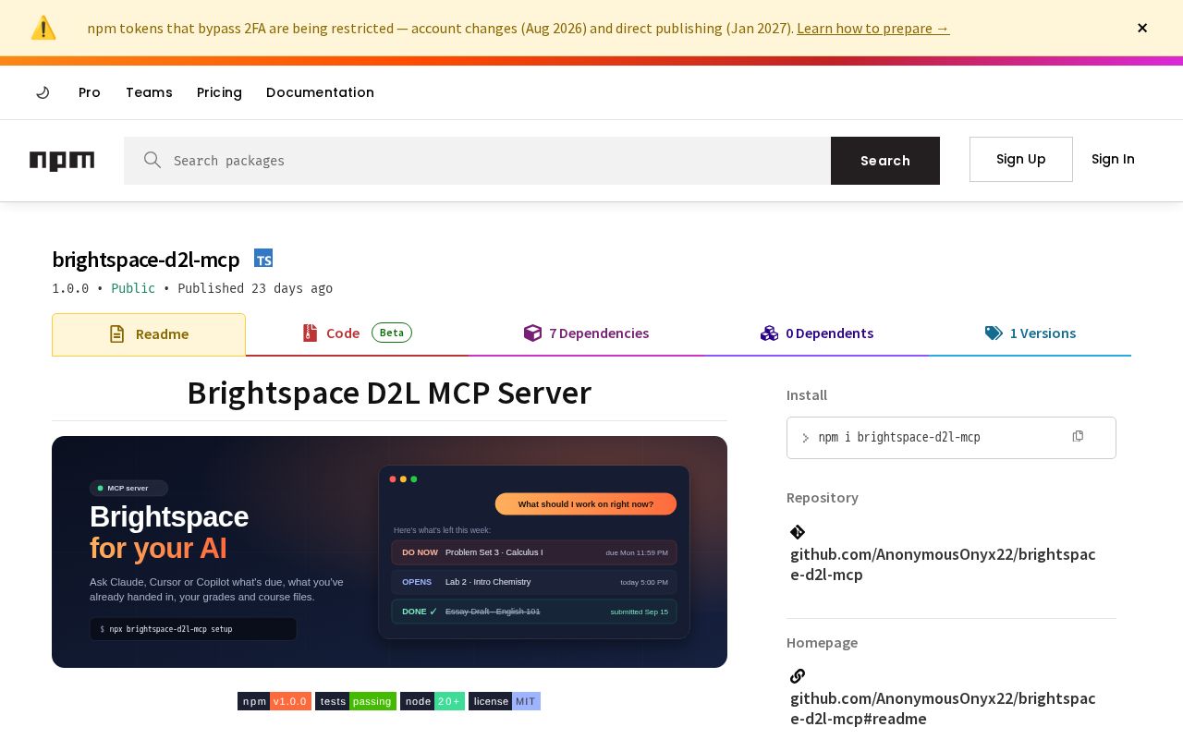1183x739 pixels.
Task: Click the green 'Public' visibility label
Action: tap(133, 288)
